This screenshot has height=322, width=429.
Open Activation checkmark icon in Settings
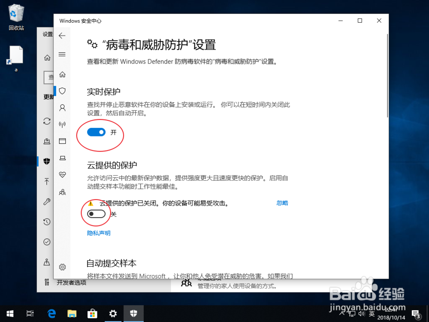pyautogui.click(x=47, y=242)
